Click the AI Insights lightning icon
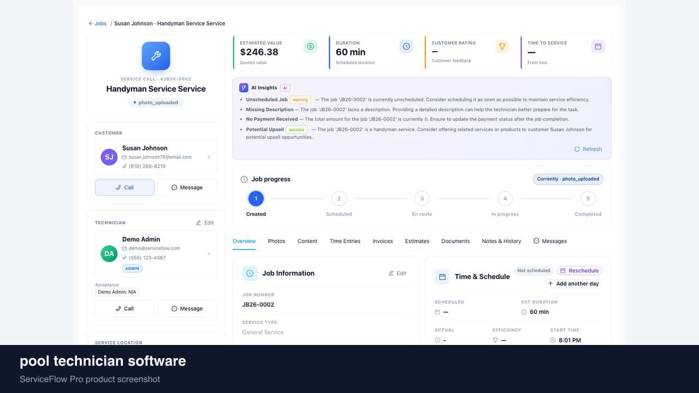 click(x=244, y=87)
